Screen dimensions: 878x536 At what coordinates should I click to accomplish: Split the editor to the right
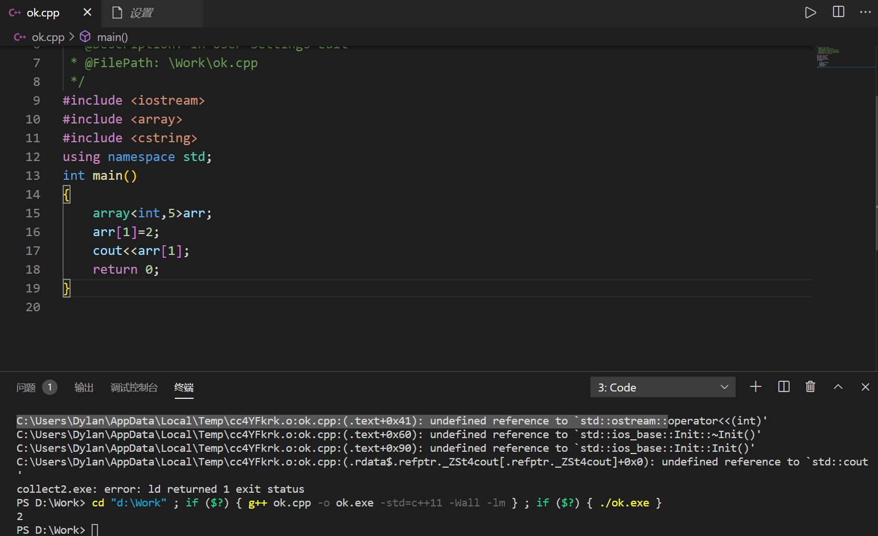tap(838, 12)
